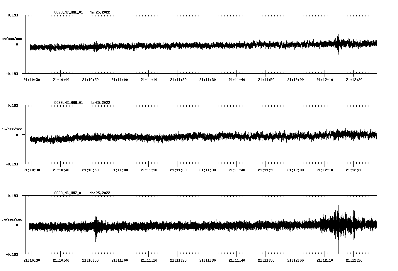Click the 21:11:00 time label on the HNZ plot

tap(120, 260)
